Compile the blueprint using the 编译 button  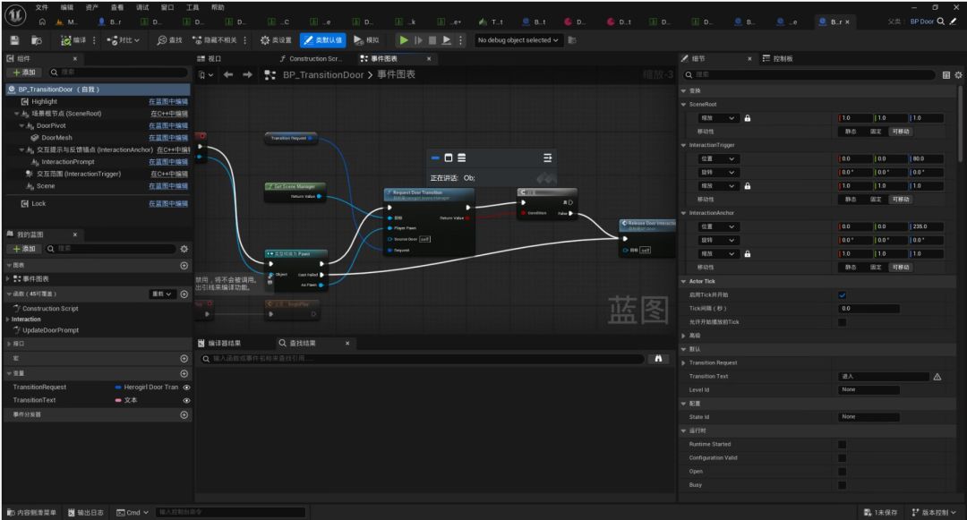click(73, 40)
